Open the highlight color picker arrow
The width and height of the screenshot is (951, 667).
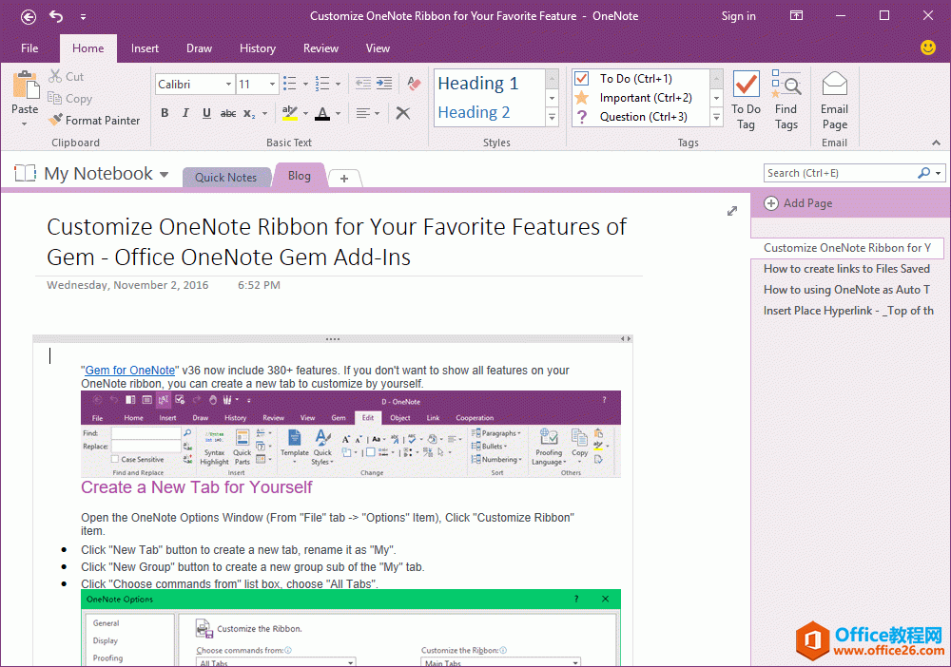click(x=305, y=113)
